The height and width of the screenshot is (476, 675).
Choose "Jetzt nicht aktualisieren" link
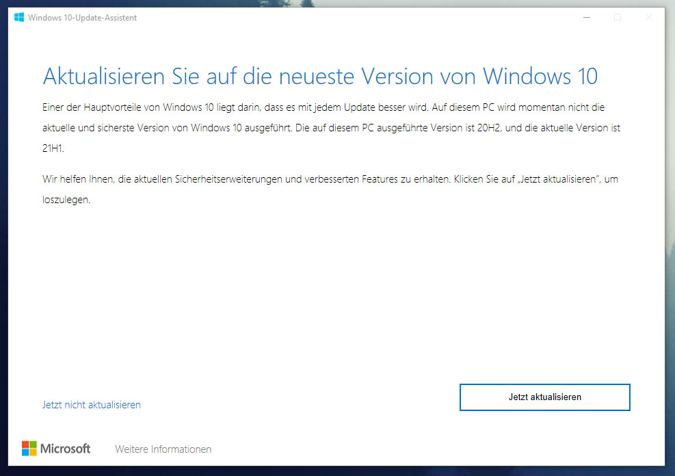pos(91,405)
